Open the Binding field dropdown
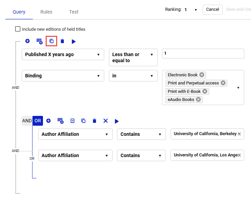Viewport: 251px width, 199px height. [63, 76]
